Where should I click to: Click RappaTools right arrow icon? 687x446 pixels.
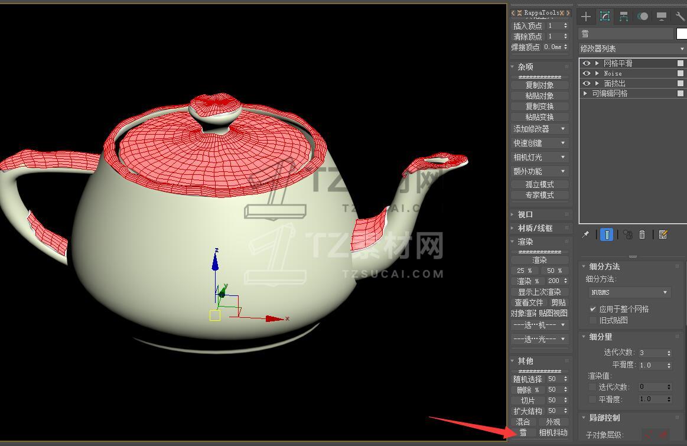pos(568,13)
